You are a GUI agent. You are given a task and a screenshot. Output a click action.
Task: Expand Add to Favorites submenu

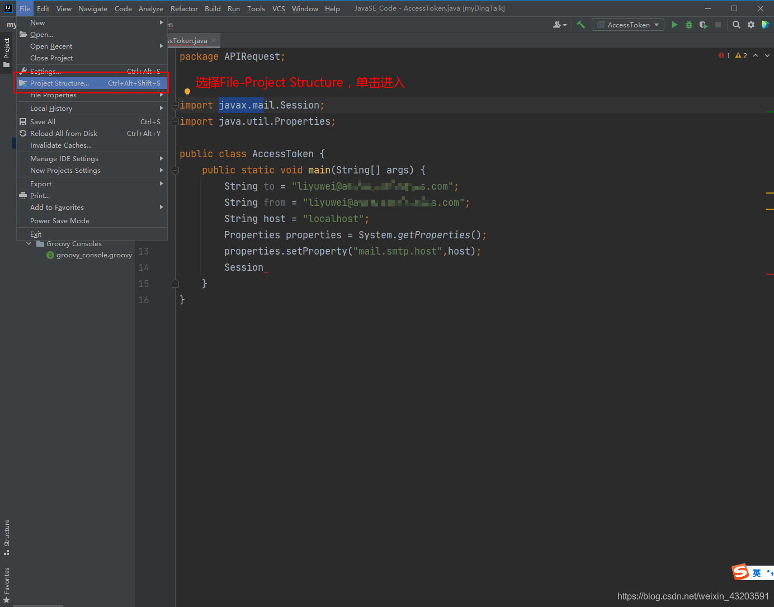click(x=92, y=208)
